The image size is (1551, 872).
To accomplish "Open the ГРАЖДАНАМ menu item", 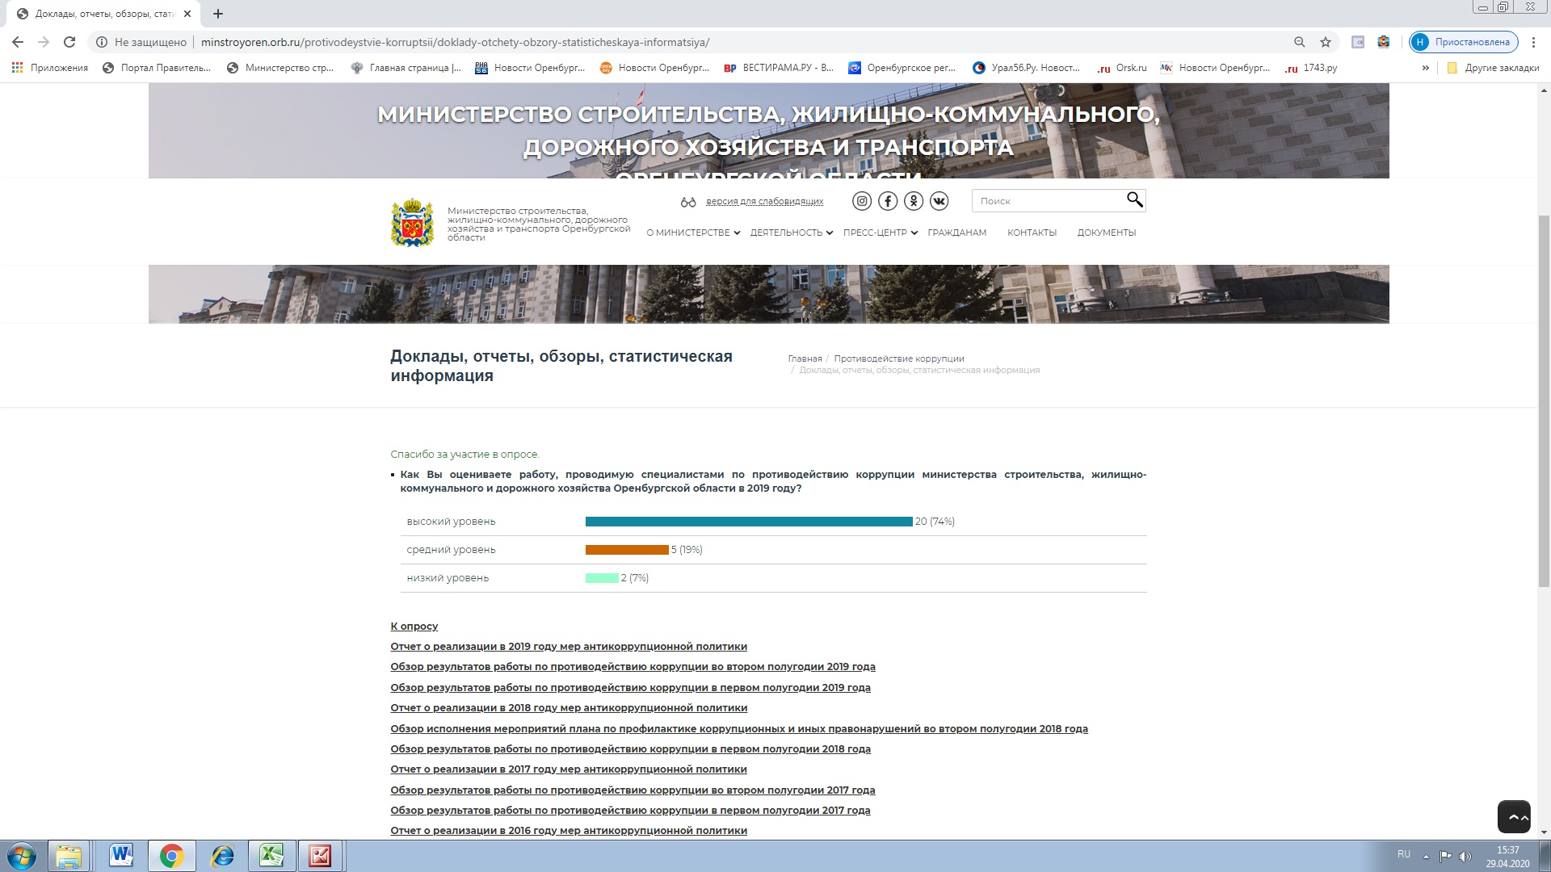I will tap(956, 233).
